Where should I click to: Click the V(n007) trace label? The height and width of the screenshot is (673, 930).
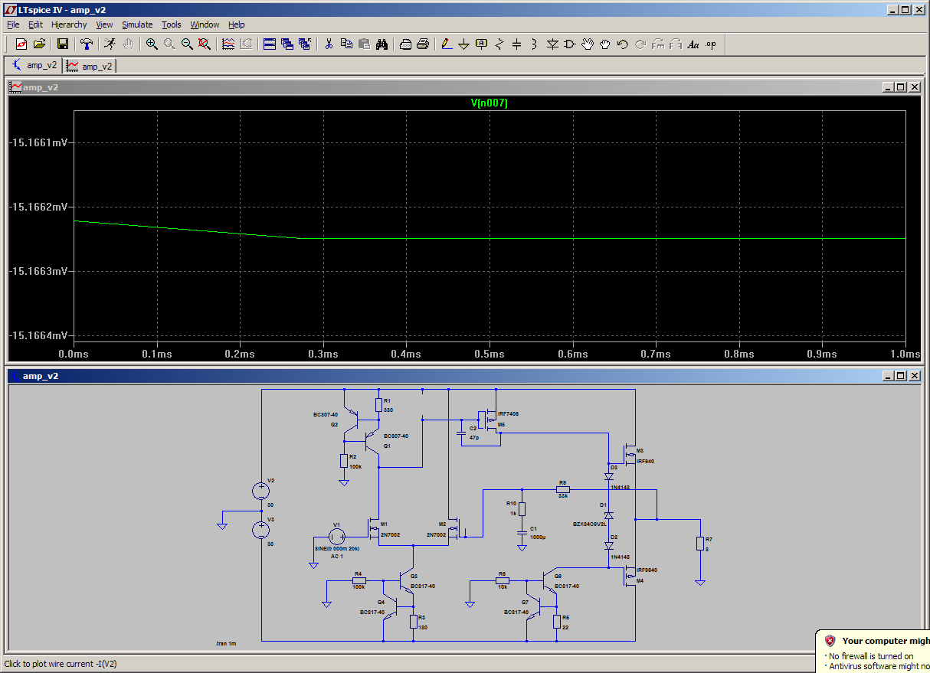coord(489,103)
